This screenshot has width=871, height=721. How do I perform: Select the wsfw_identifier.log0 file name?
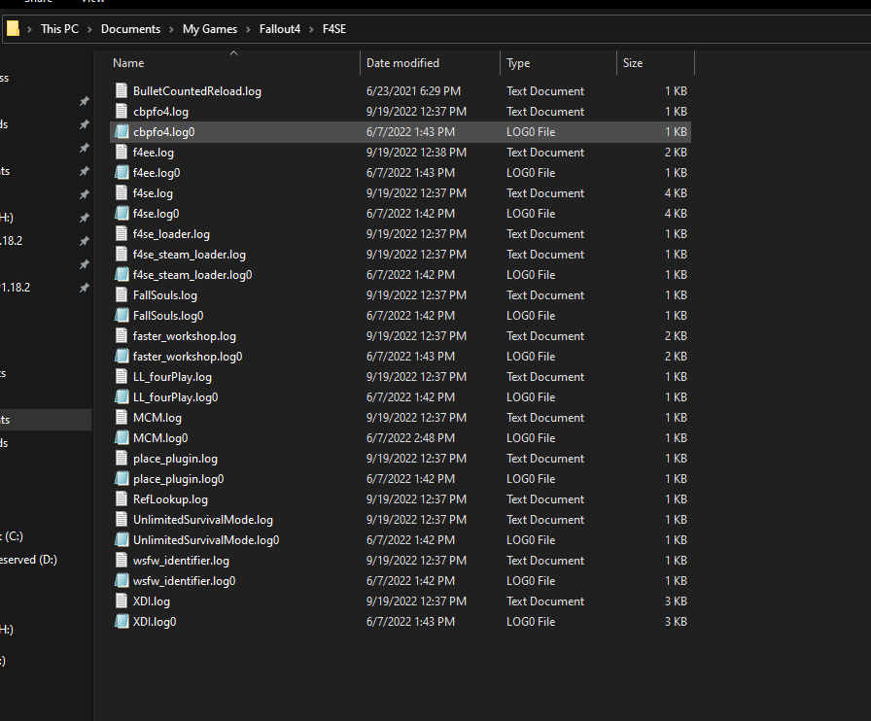pos(185,581)
